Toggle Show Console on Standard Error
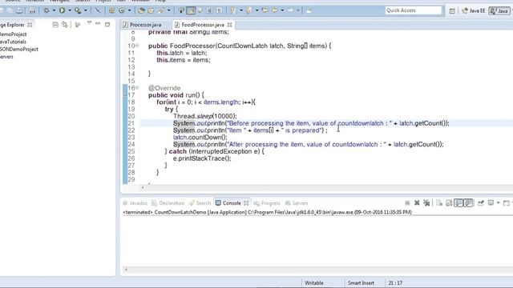 468,203
